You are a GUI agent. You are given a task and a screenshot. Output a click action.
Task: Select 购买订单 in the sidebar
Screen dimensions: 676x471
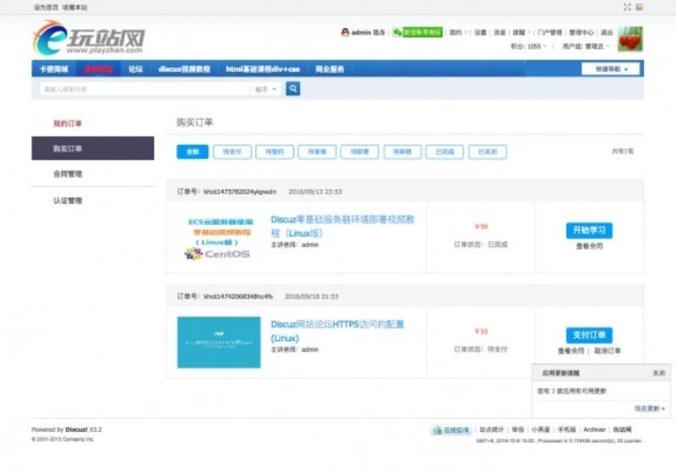click(93, 148)
